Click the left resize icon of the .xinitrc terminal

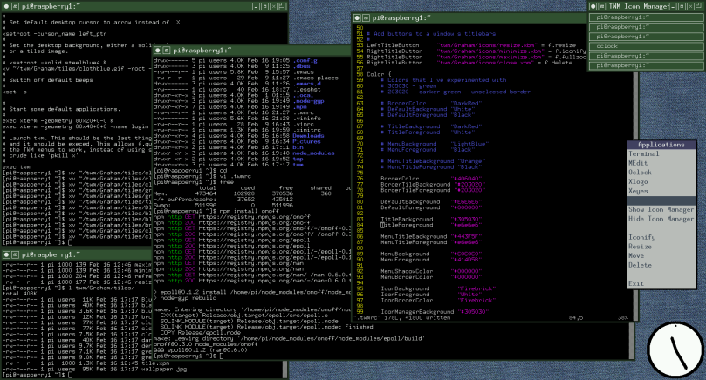(x=15, y=6)
